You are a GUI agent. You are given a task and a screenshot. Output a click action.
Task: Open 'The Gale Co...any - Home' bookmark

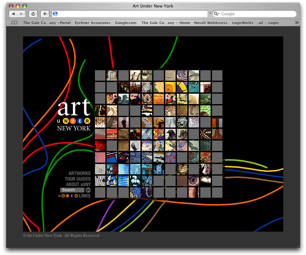pyautogui.click(x=166, y=23)
